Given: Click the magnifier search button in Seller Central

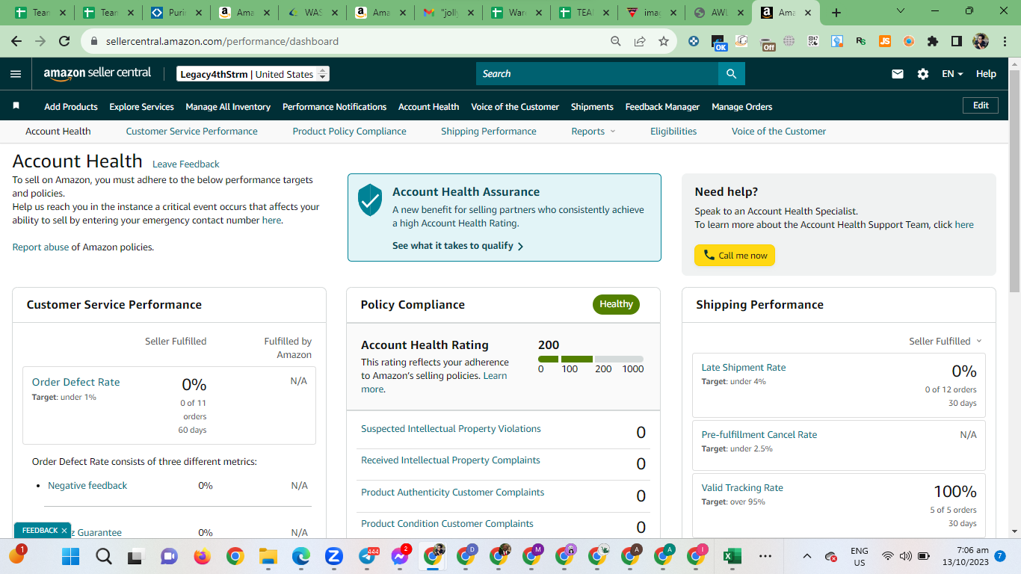Looking at the screenshot, I should (732, 74).
